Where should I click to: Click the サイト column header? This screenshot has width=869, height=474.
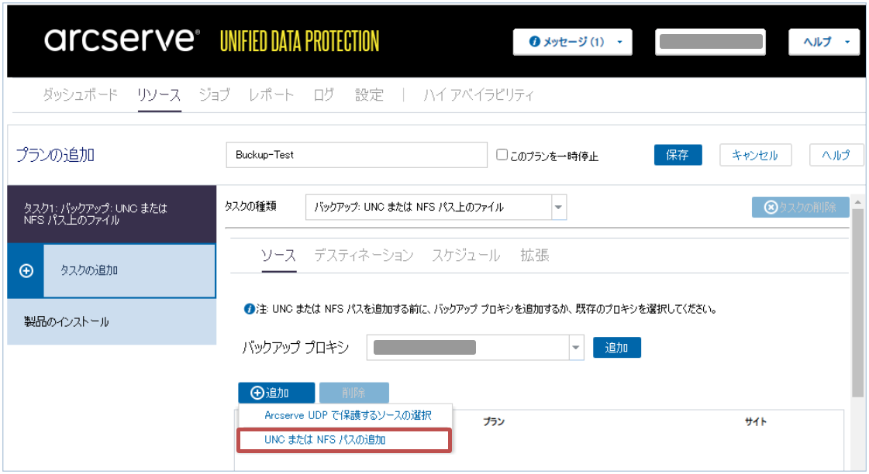pyautogui.click(x=756, y=422)
